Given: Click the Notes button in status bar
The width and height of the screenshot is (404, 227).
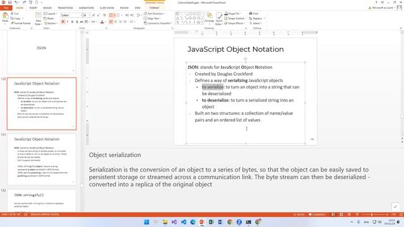Looking at the screenshot, I should tap(299, 214).
